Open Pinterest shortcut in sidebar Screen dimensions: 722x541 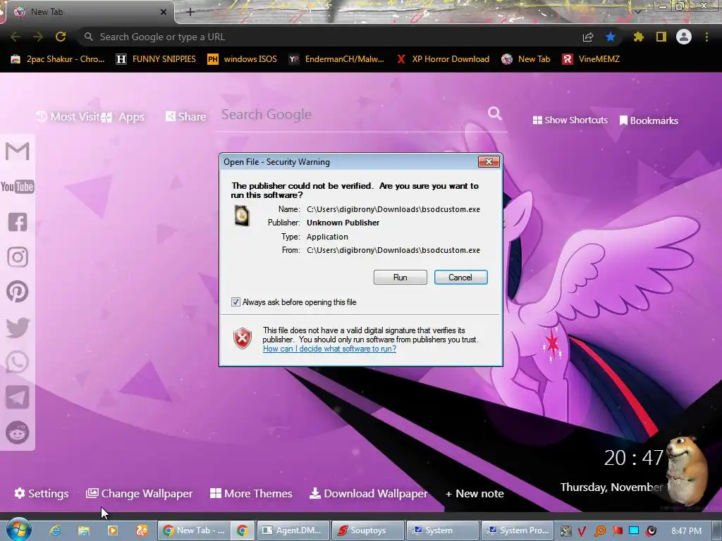click(x=18, y=292)
